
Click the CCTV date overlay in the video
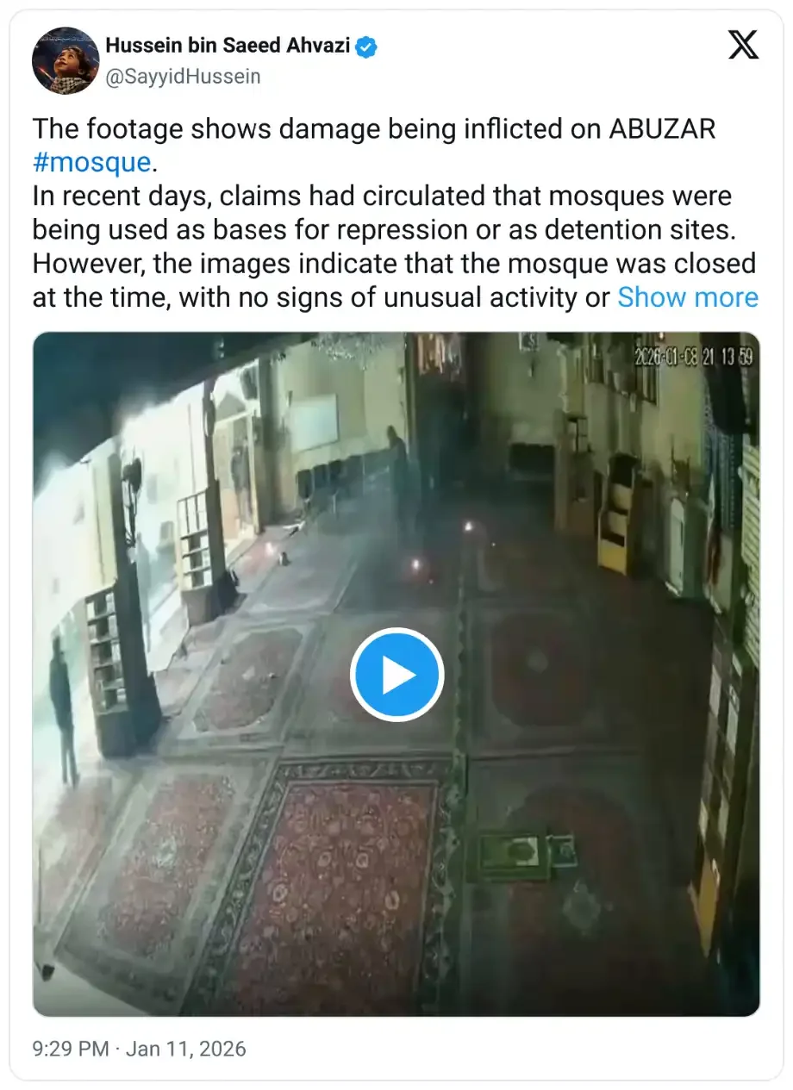click(694, 358)
